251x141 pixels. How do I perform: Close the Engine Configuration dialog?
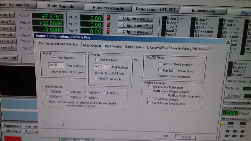(x=228, y=42)
